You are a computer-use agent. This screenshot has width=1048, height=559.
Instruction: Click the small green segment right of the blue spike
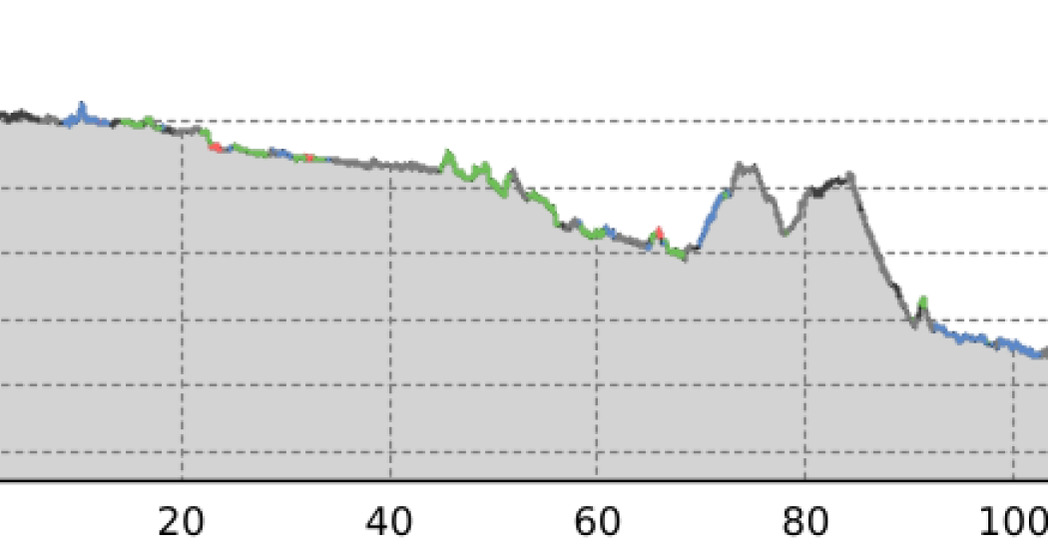pyautogui.click(x=148, y=122)
